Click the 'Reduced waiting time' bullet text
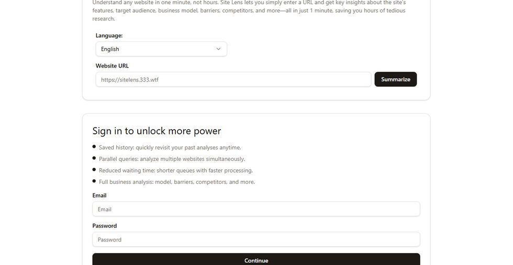This screenshot has width=513, height=265. [x=176, y=170]
